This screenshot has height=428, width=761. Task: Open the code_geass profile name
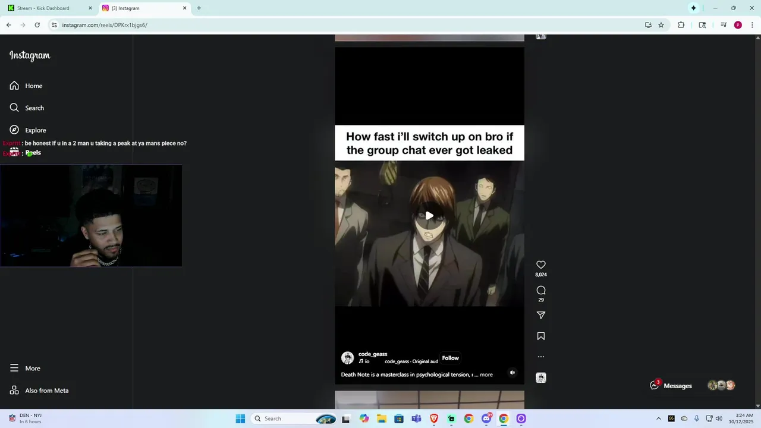373,354
